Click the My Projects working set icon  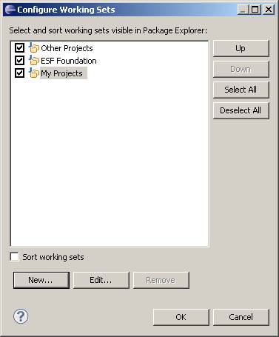pyautogui.click(x=34, y=73)
